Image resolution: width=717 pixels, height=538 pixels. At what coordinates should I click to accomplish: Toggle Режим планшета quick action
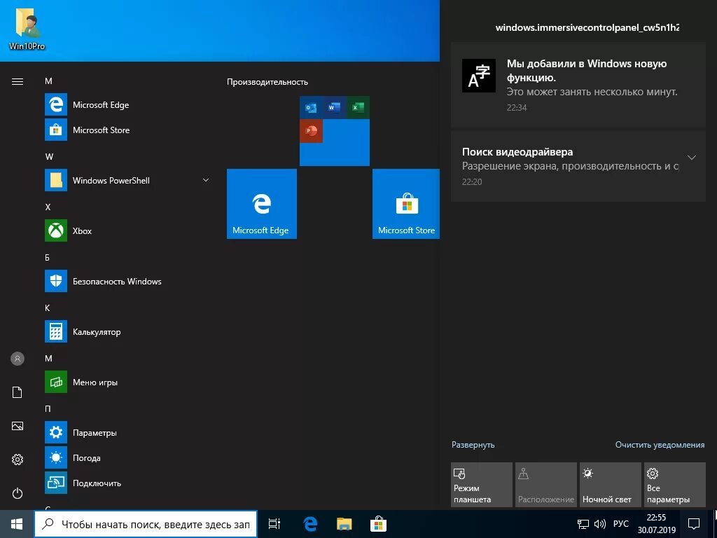click(482, 485)
